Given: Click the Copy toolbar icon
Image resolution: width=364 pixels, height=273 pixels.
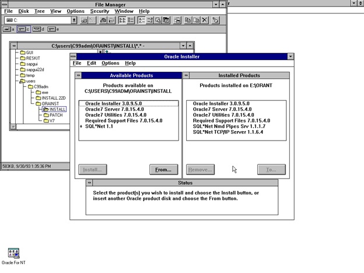Looking at the screenshot, I should (x=188, y=20).
